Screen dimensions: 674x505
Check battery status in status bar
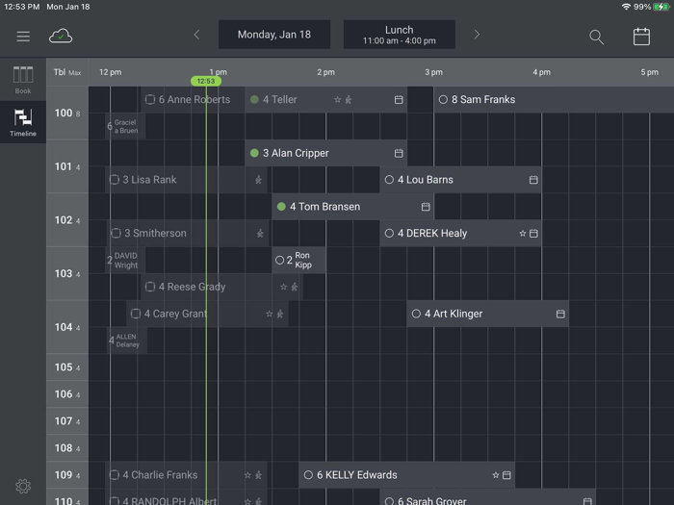point(661,7)
